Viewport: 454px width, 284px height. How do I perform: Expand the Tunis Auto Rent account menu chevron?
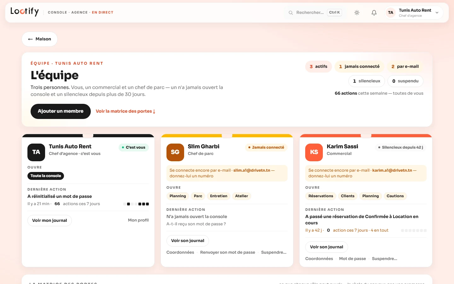(437, 13)
